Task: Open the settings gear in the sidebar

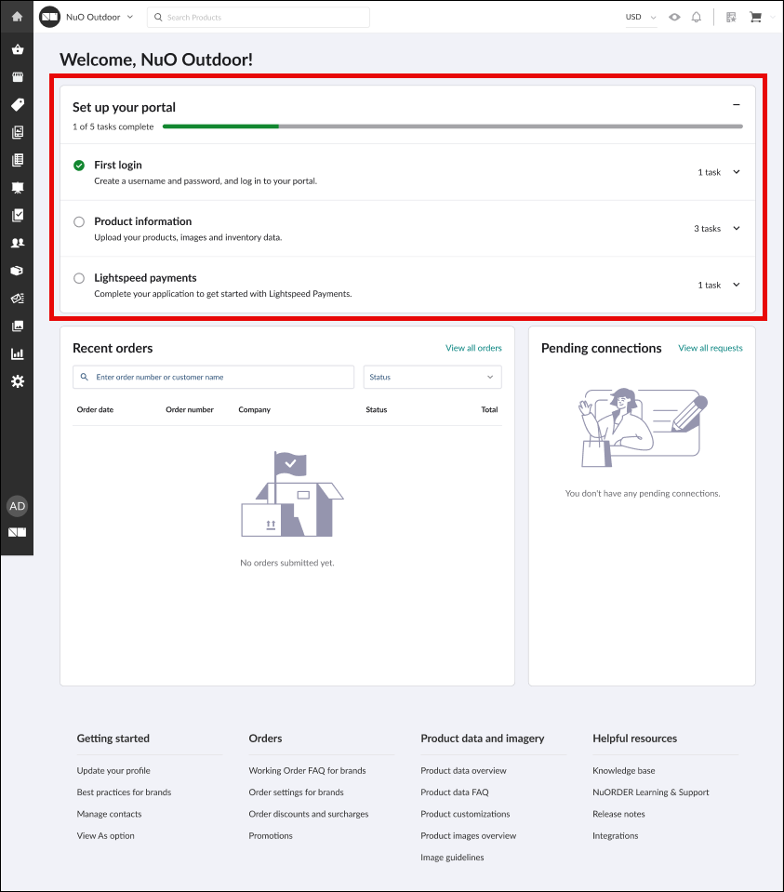Action: pyautogui.click(x=17, y=381)
